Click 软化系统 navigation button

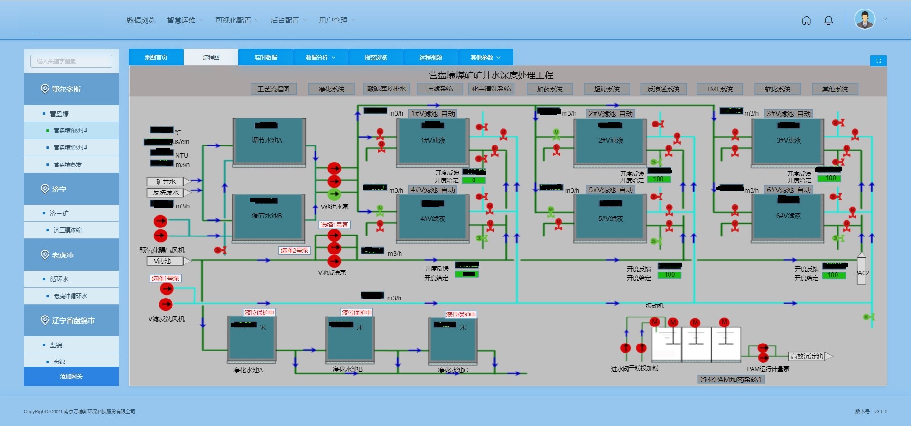point(778,89)
